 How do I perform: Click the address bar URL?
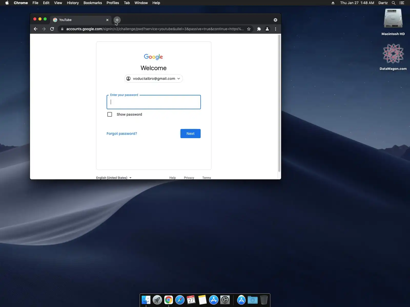click(x=155, y=29)
